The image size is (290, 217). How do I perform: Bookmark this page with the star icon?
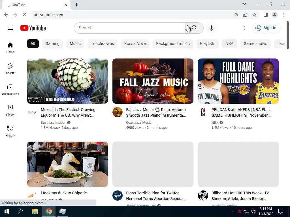[x=254, y=15]
